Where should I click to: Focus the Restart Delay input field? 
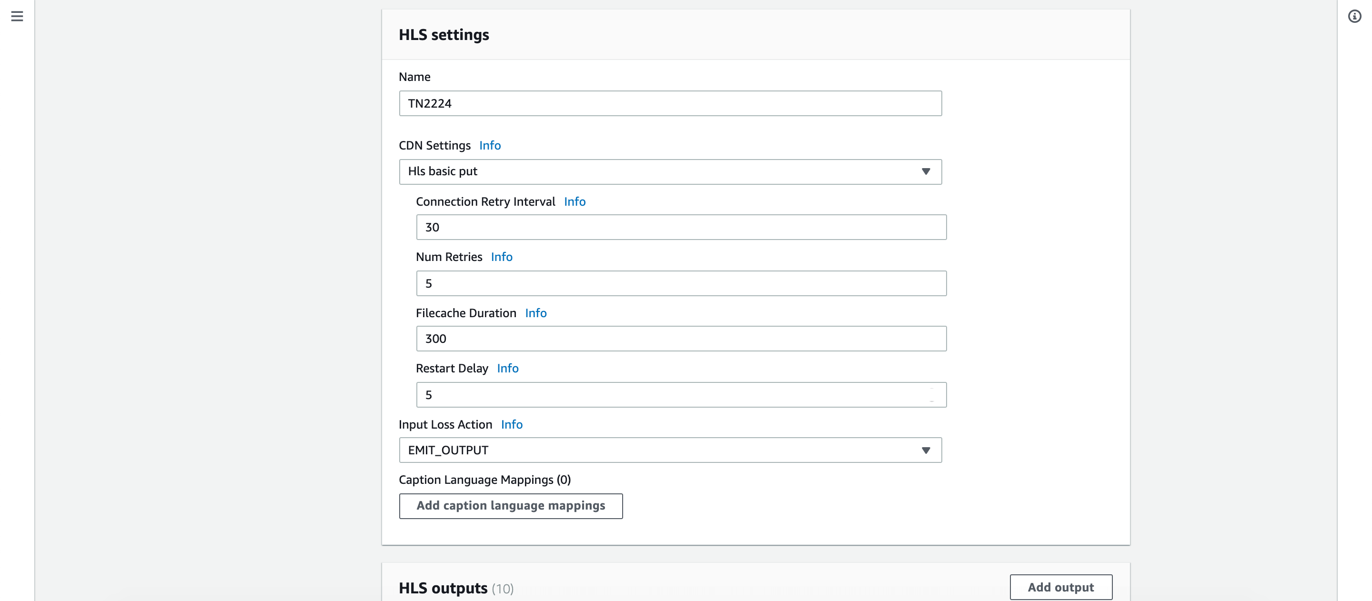[681, 395]
